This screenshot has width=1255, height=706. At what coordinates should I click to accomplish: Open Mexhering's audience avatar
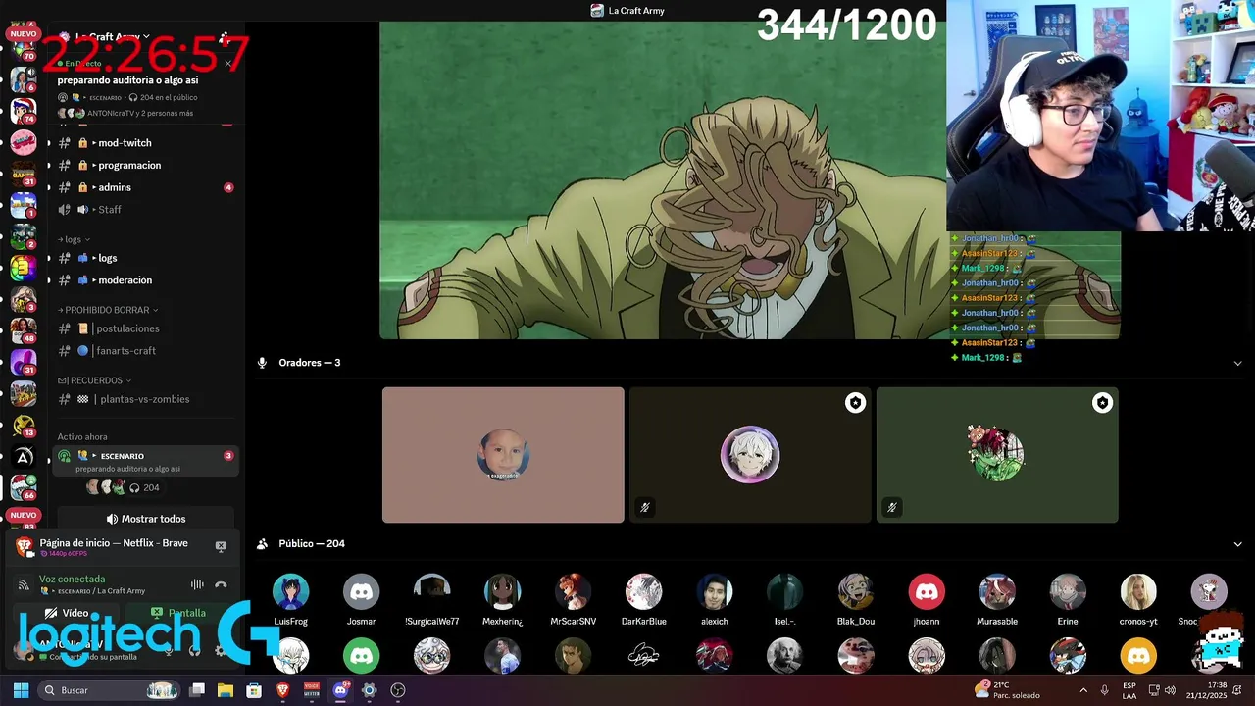pyautogui.click(x=502, y=591)
